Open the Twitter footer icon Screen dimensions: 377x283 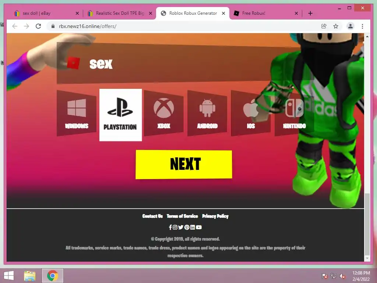click(181, 227)
